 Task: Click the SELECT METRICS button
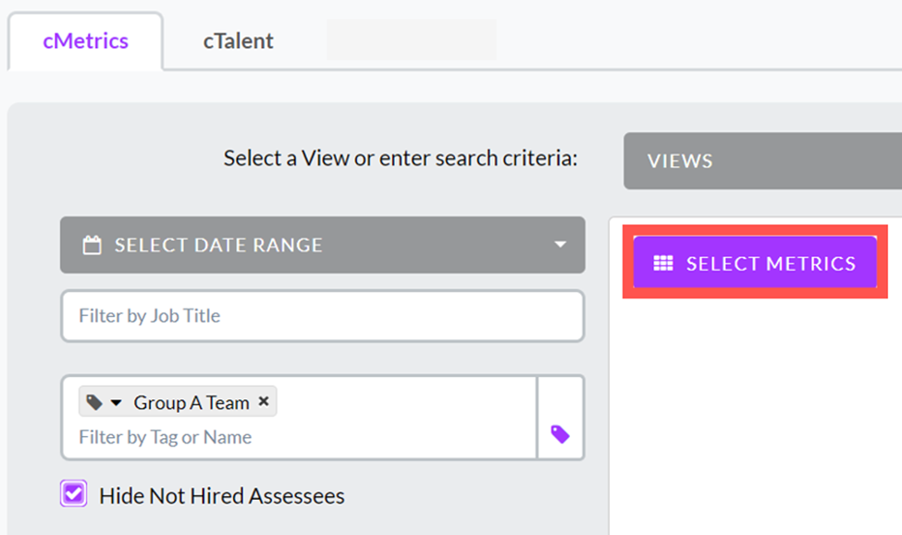point(755,262)
